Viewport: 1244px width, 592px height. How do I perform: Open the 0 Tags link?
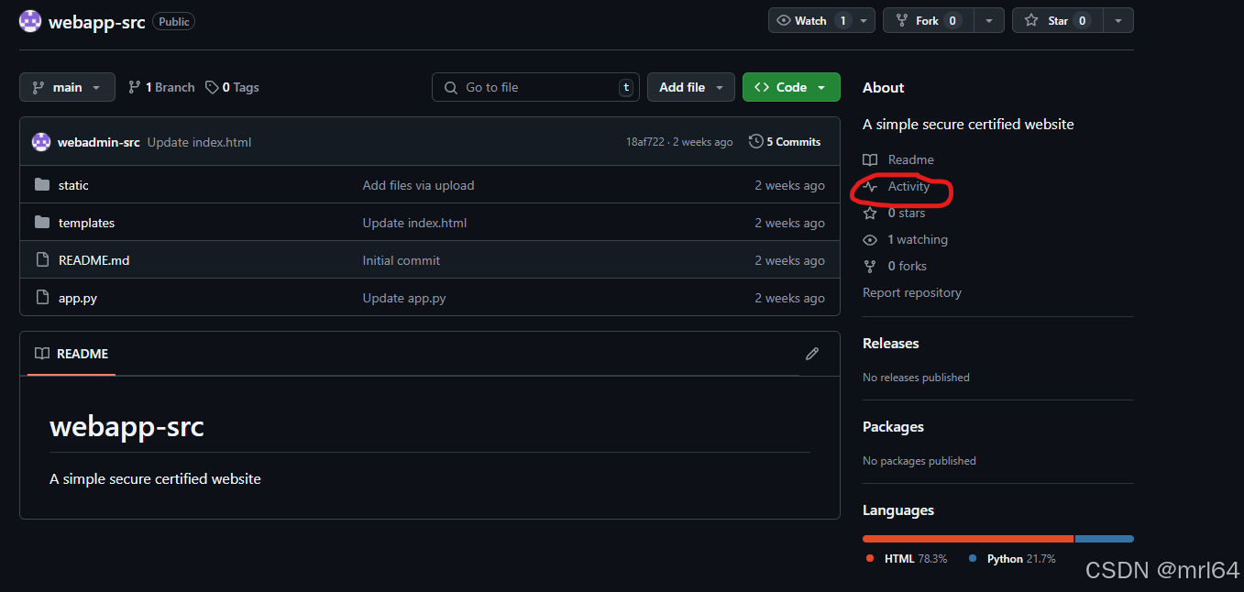(232, 87)
